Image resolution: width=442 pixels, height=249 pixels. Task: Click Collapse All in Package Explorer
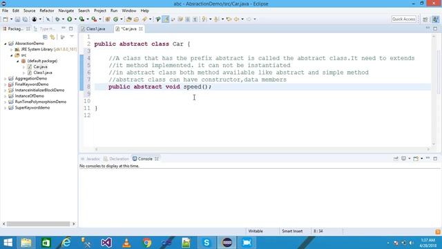(45, 37)
